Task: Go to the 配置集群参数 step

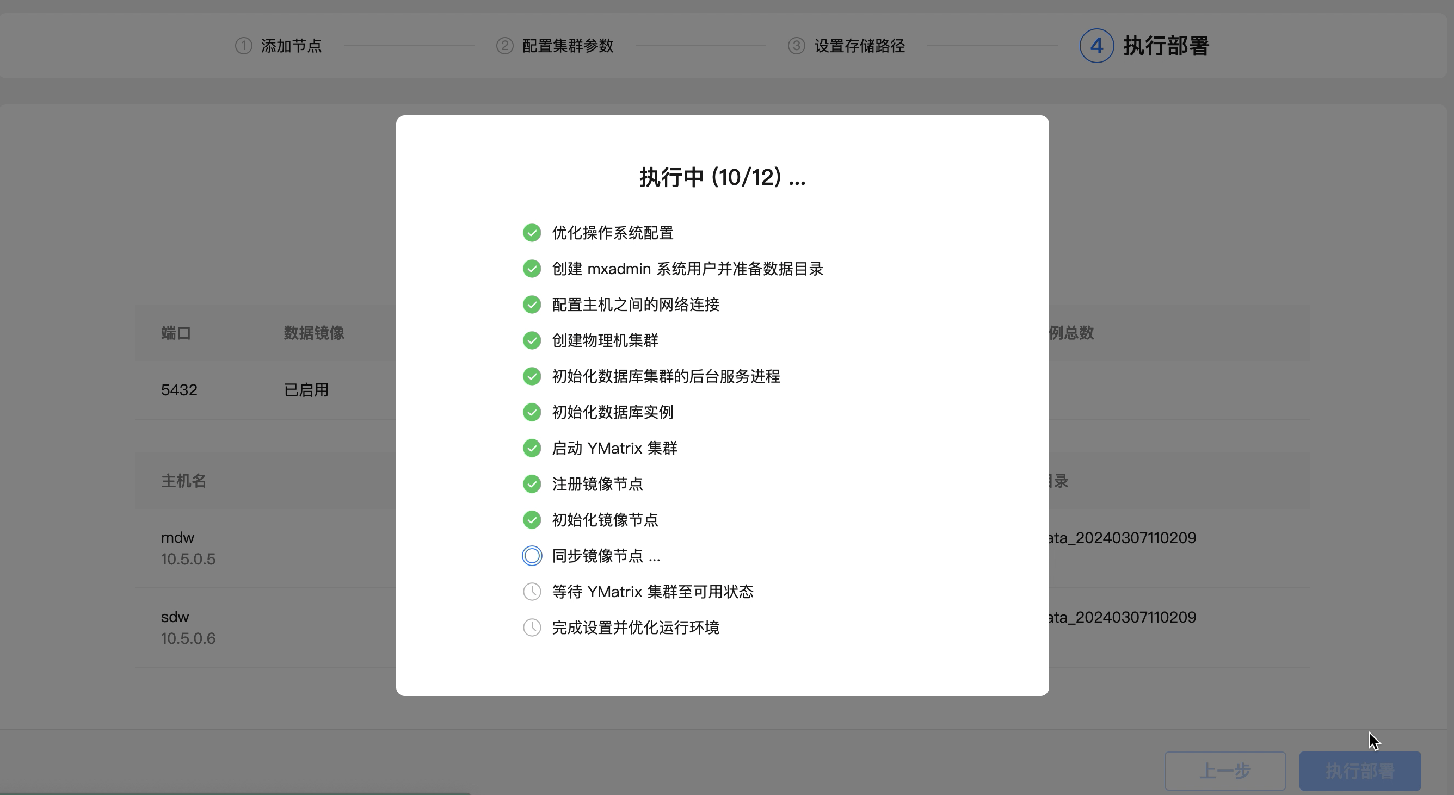Action: [568, 46]
